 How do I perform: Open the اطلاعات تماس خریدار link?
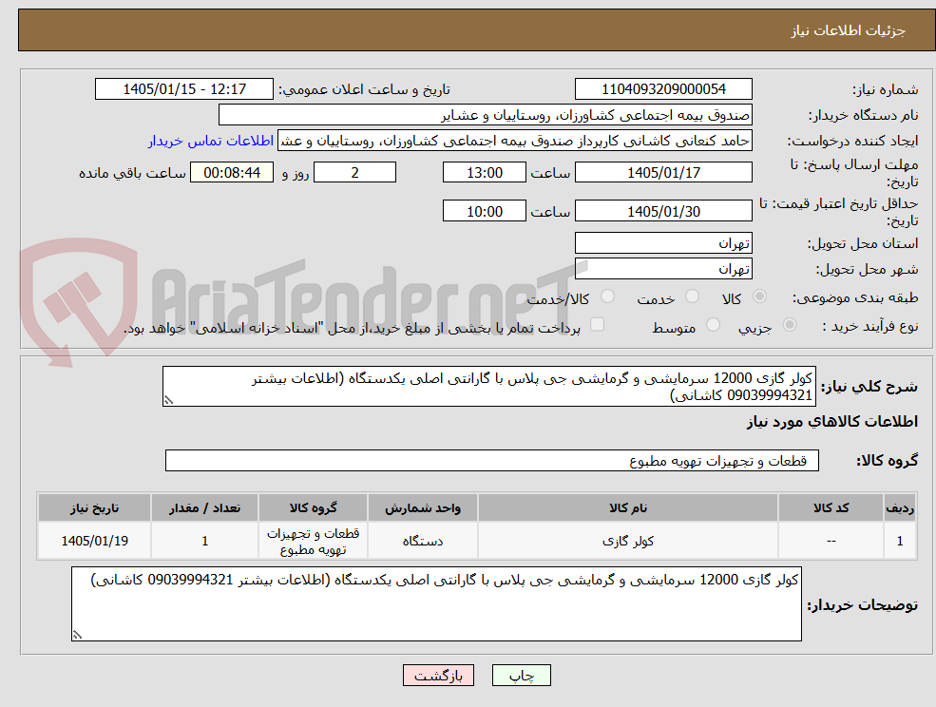pyautogui.click(x=211, y=141)
